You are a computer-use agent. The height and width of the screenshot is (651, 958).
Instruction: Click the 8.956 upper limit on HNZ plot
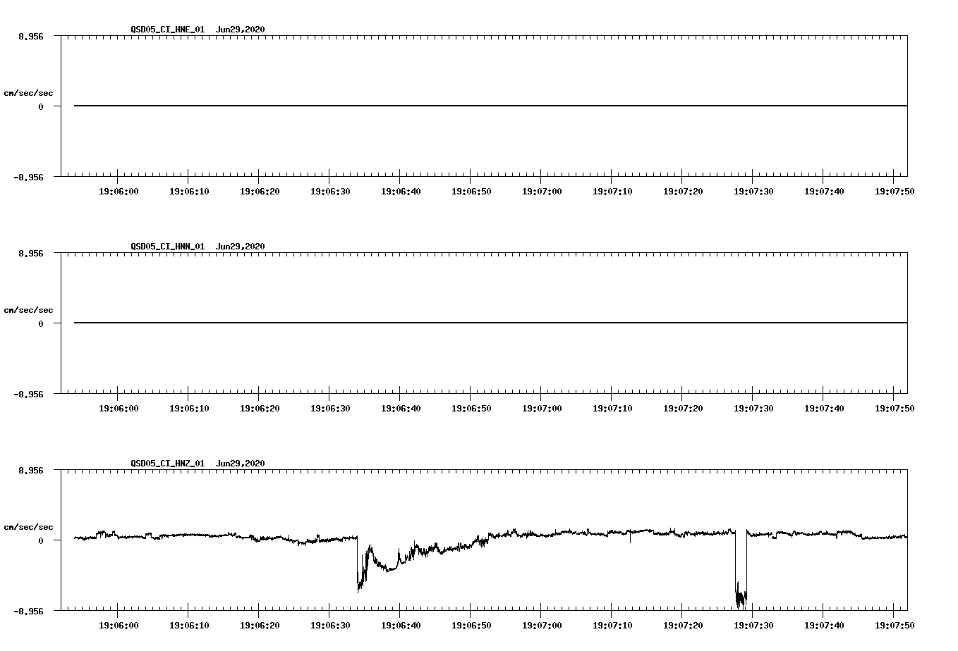30,470
